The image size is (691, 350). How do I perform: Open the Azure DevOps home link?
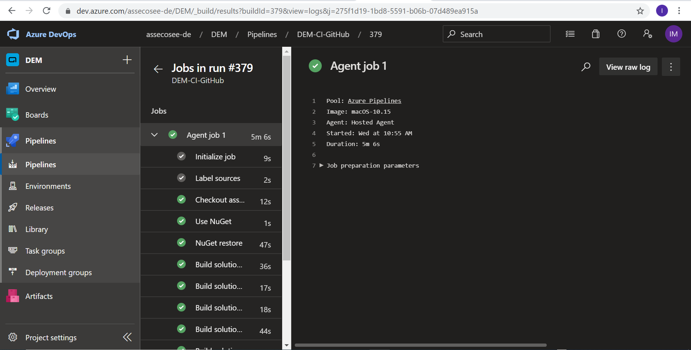click(x=51, y=34)
